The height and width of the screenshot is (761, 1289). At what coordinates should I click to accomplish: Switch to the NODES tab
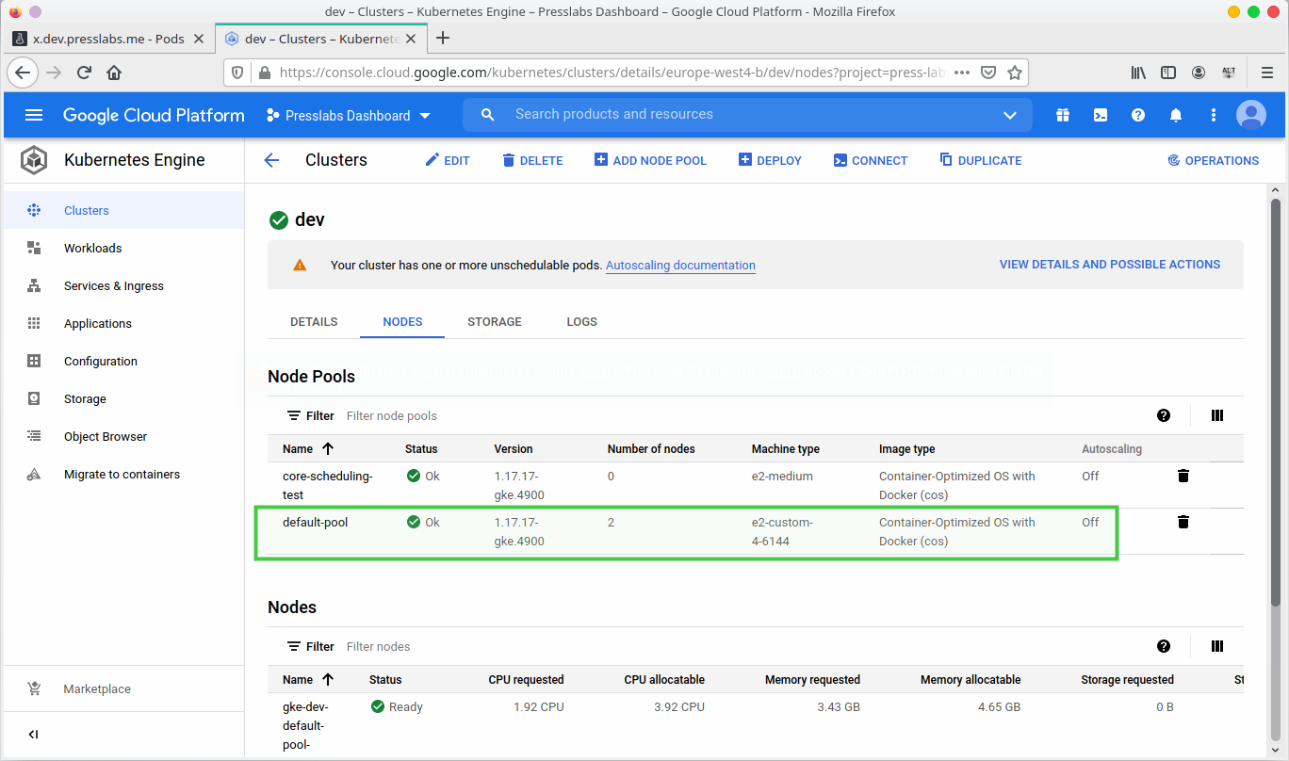[402, 321]
